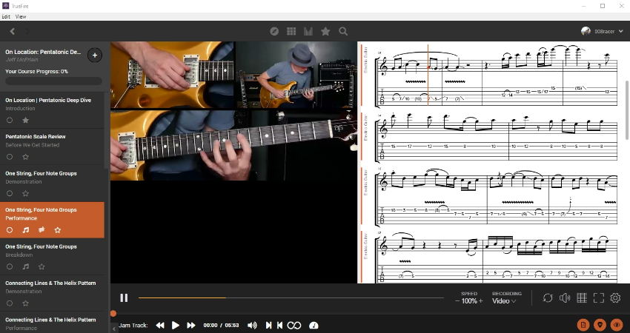Open the Recording Video dropdown
Screen dimensions: 630x333
pyautogui.click(x=504, y=301)
